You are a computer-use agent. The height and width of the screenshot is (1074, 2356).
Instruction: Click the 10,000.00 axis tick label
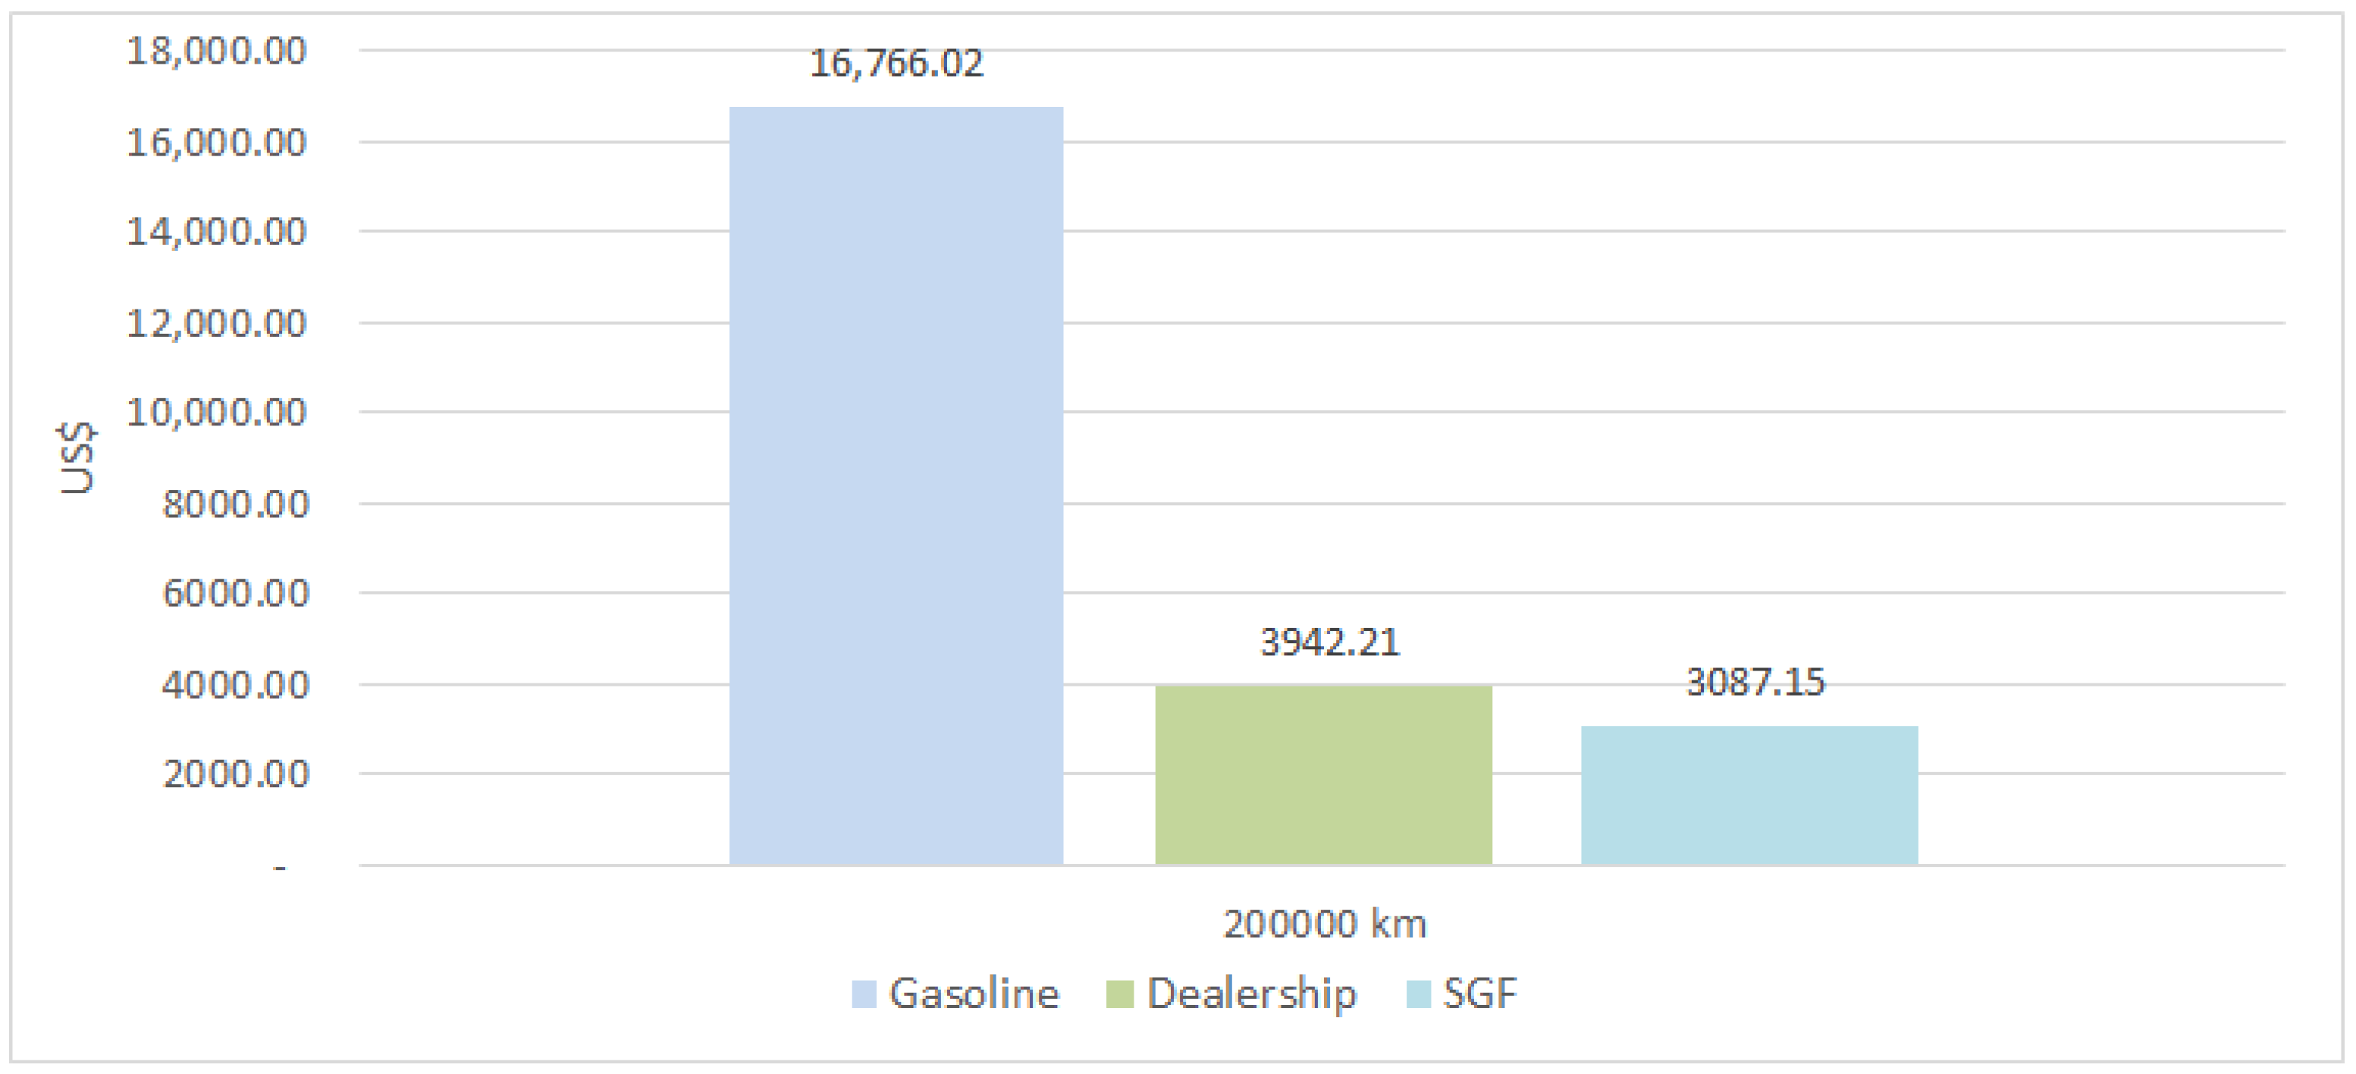218,412
